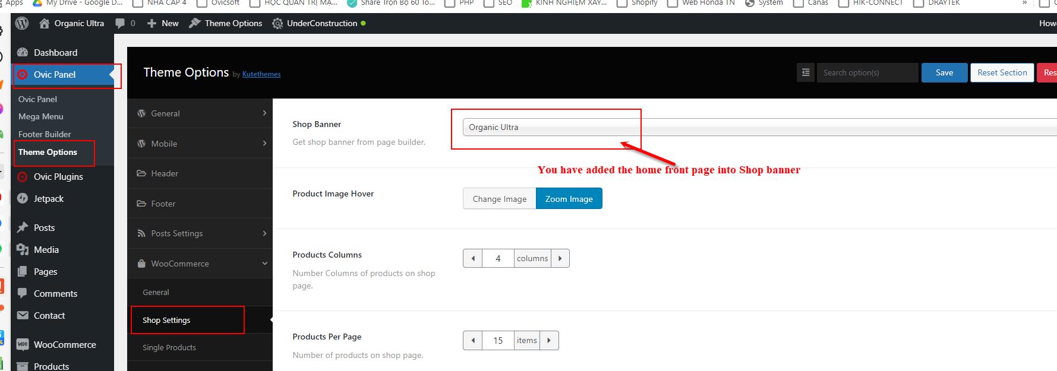Click UnderConstruction in the admin bar
Viewport: 1057px width, 371px height.
point(322,23)
